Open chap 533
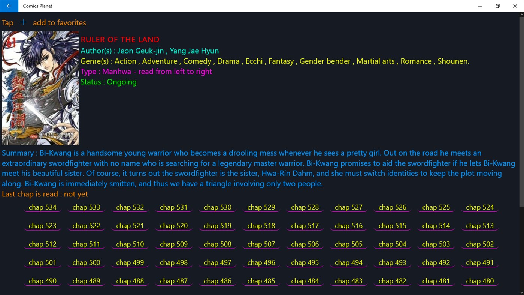The width and height of the screenshot is (524, 295). point(86,207)
